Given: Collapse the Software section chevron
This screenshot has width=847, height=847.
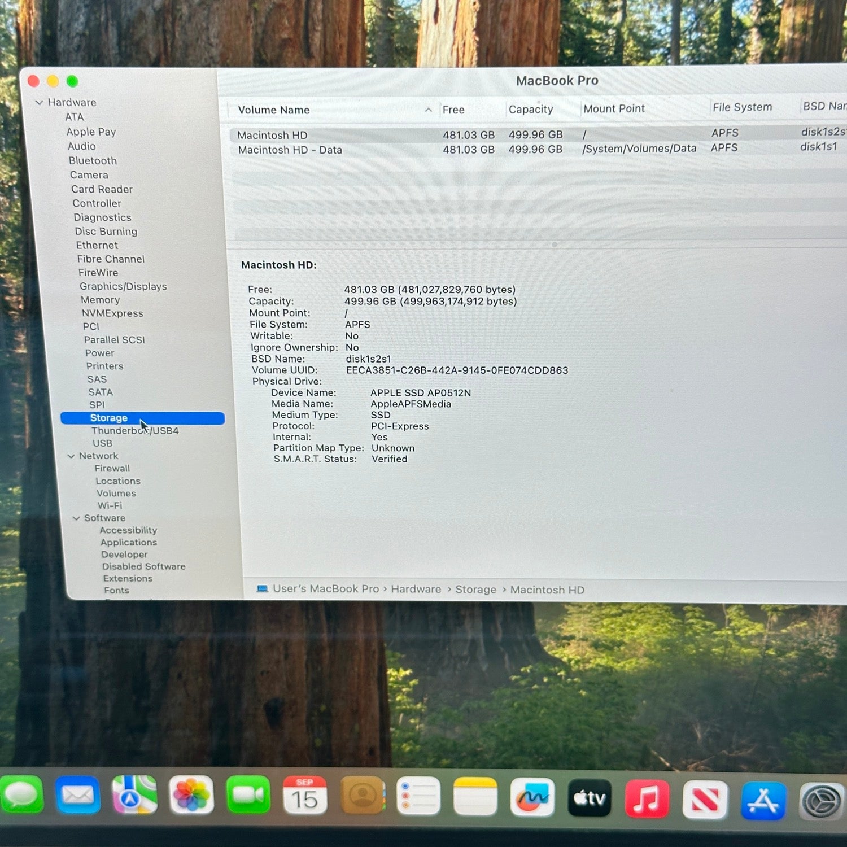Looking at the screenshot, I should click(x=76, y=518).
